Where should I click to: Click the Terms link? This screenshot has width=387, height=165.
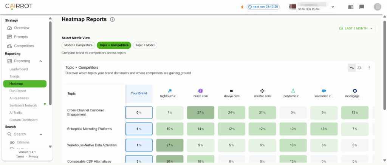(x=20, y=157)
